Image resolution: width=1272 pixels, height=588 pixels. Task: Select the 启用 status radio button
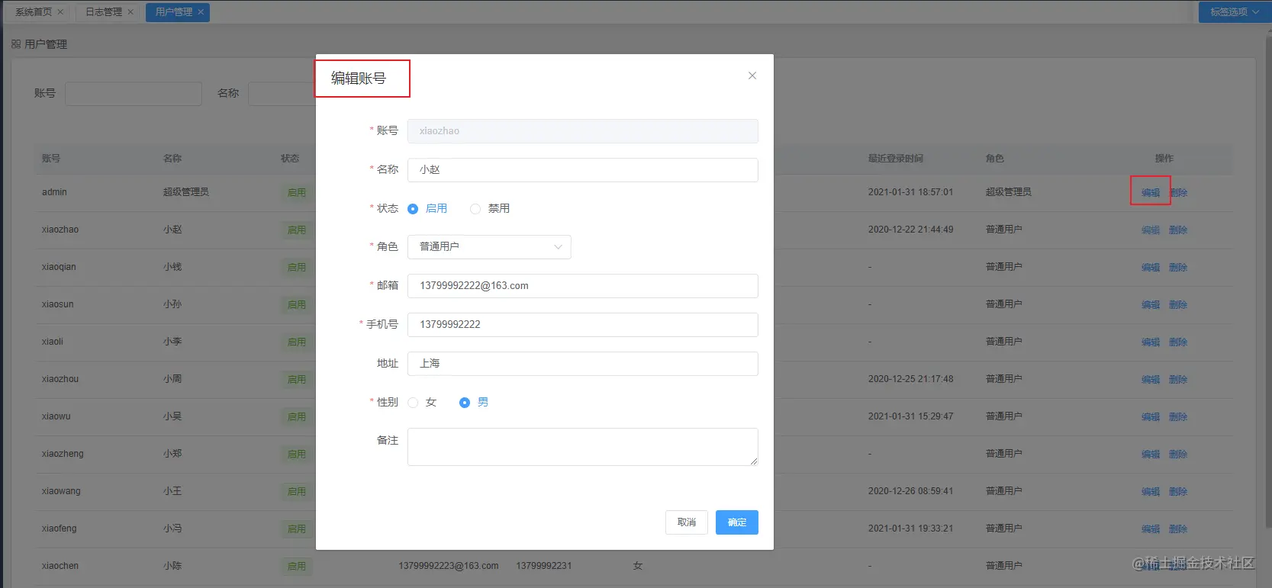point(413,209)
